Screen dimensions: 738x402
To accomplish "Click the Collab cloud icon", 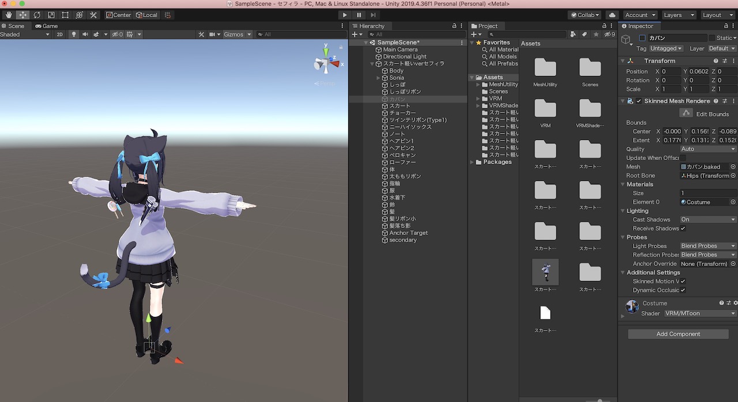I will [x=612, y=15].
